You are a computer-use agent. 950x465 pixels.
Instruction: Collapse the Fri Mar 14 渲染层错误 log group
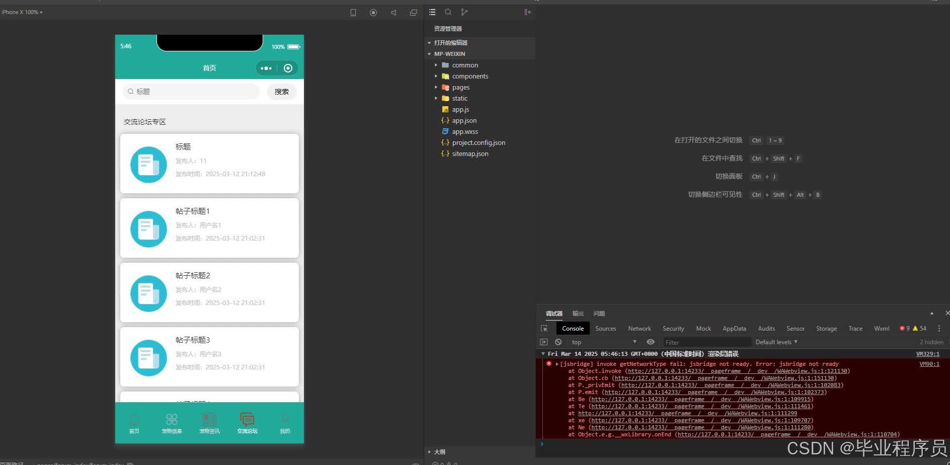click(x=543, y=354)
